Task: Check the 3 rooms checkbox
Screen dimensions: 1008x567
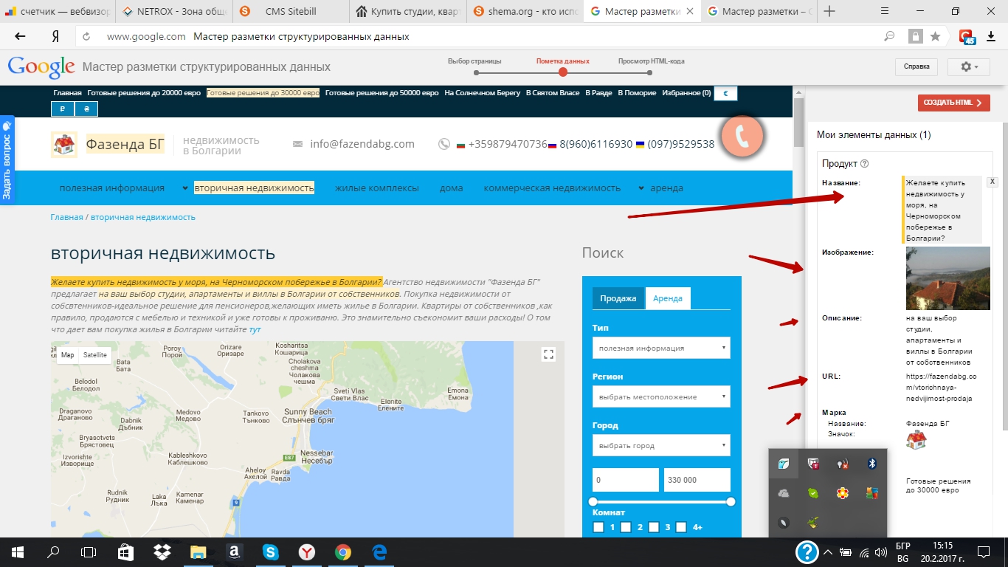Action: point(653,527)
